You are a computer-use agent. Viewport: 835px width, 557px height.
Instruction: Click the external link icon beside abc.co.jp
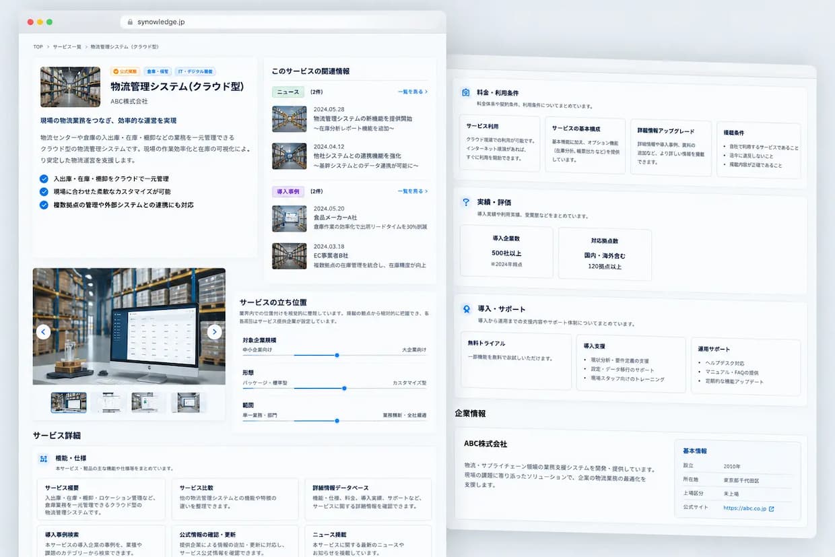coord(771,509)
